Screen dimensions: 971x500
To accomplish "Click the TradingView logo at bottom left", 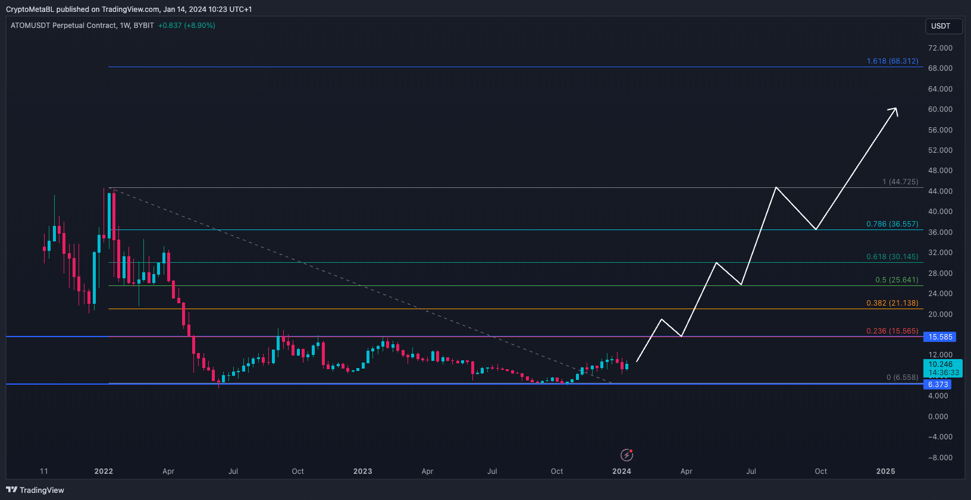I will [35, 490].
